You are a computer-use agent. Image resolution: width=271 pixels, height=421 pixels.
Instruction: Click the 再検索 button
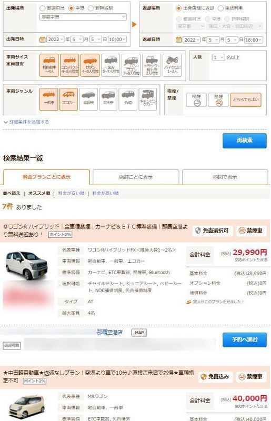coord(244,141)
